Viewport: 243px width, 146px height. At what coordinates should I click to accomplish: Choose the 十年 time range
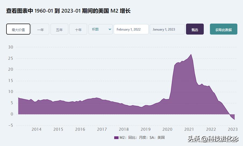point(78,29)
